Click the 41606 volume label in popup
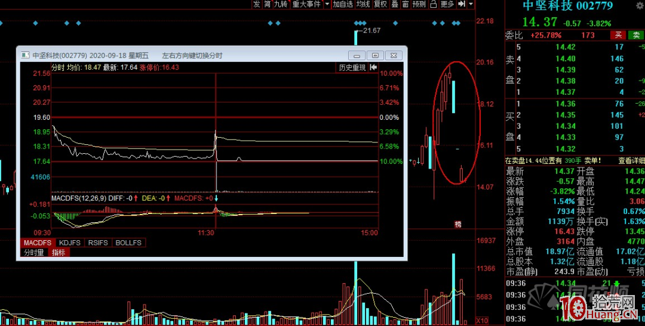The image size is (645, 326). pyautogui.click(x=42, y=176)
